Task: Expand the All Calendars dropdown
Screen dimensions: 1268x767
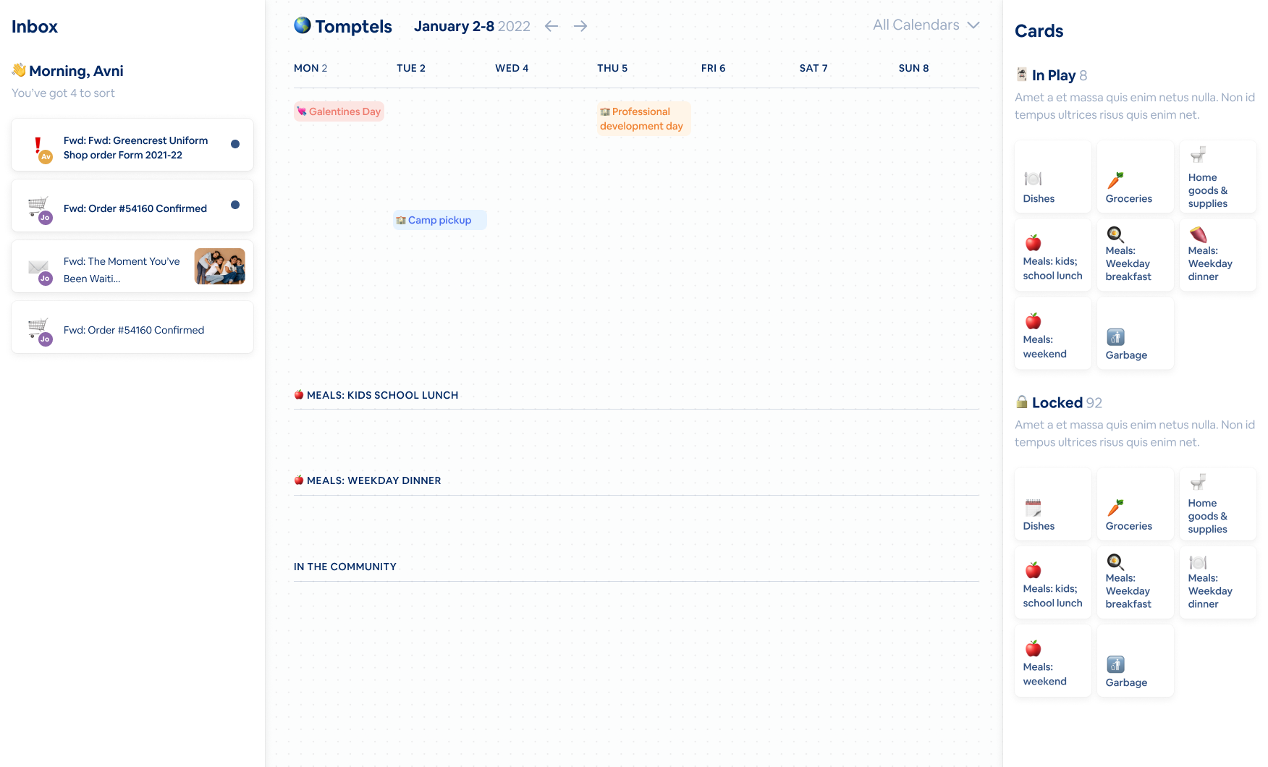Action: point(926,25)
